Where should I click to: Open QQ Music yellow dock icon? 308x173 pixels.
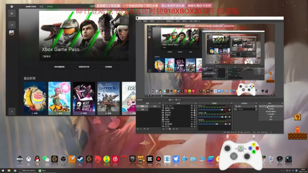pyautogui.click(x=107, y=159)
